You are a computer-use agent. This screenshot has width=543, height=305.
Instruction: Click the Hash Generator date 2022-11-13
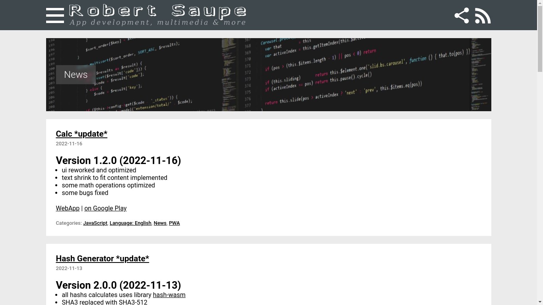(x=69, y=268)
